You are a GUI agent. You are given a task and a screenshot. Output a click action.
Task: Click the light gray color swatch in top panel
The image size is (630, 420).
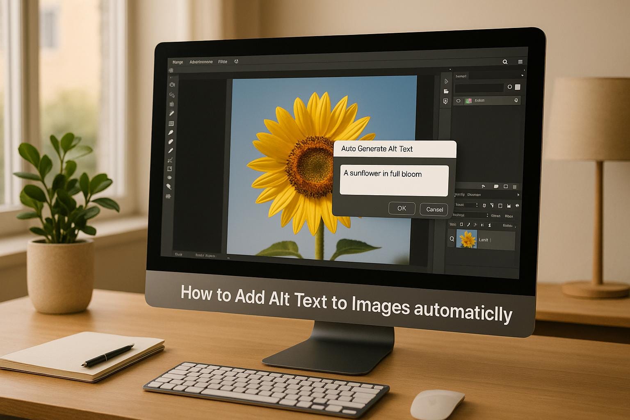pyautogui.click(x=518, y=87)
